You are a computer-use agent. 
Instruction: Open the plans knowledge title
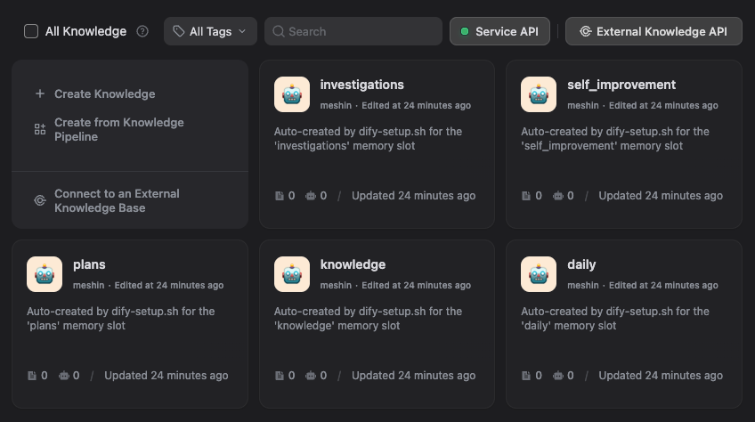(x=89, y=265)
